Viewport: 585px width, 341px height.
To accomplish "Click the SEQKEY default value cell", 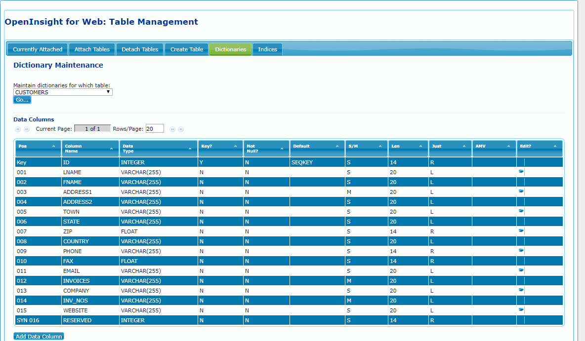I will [x=318, y=162].
